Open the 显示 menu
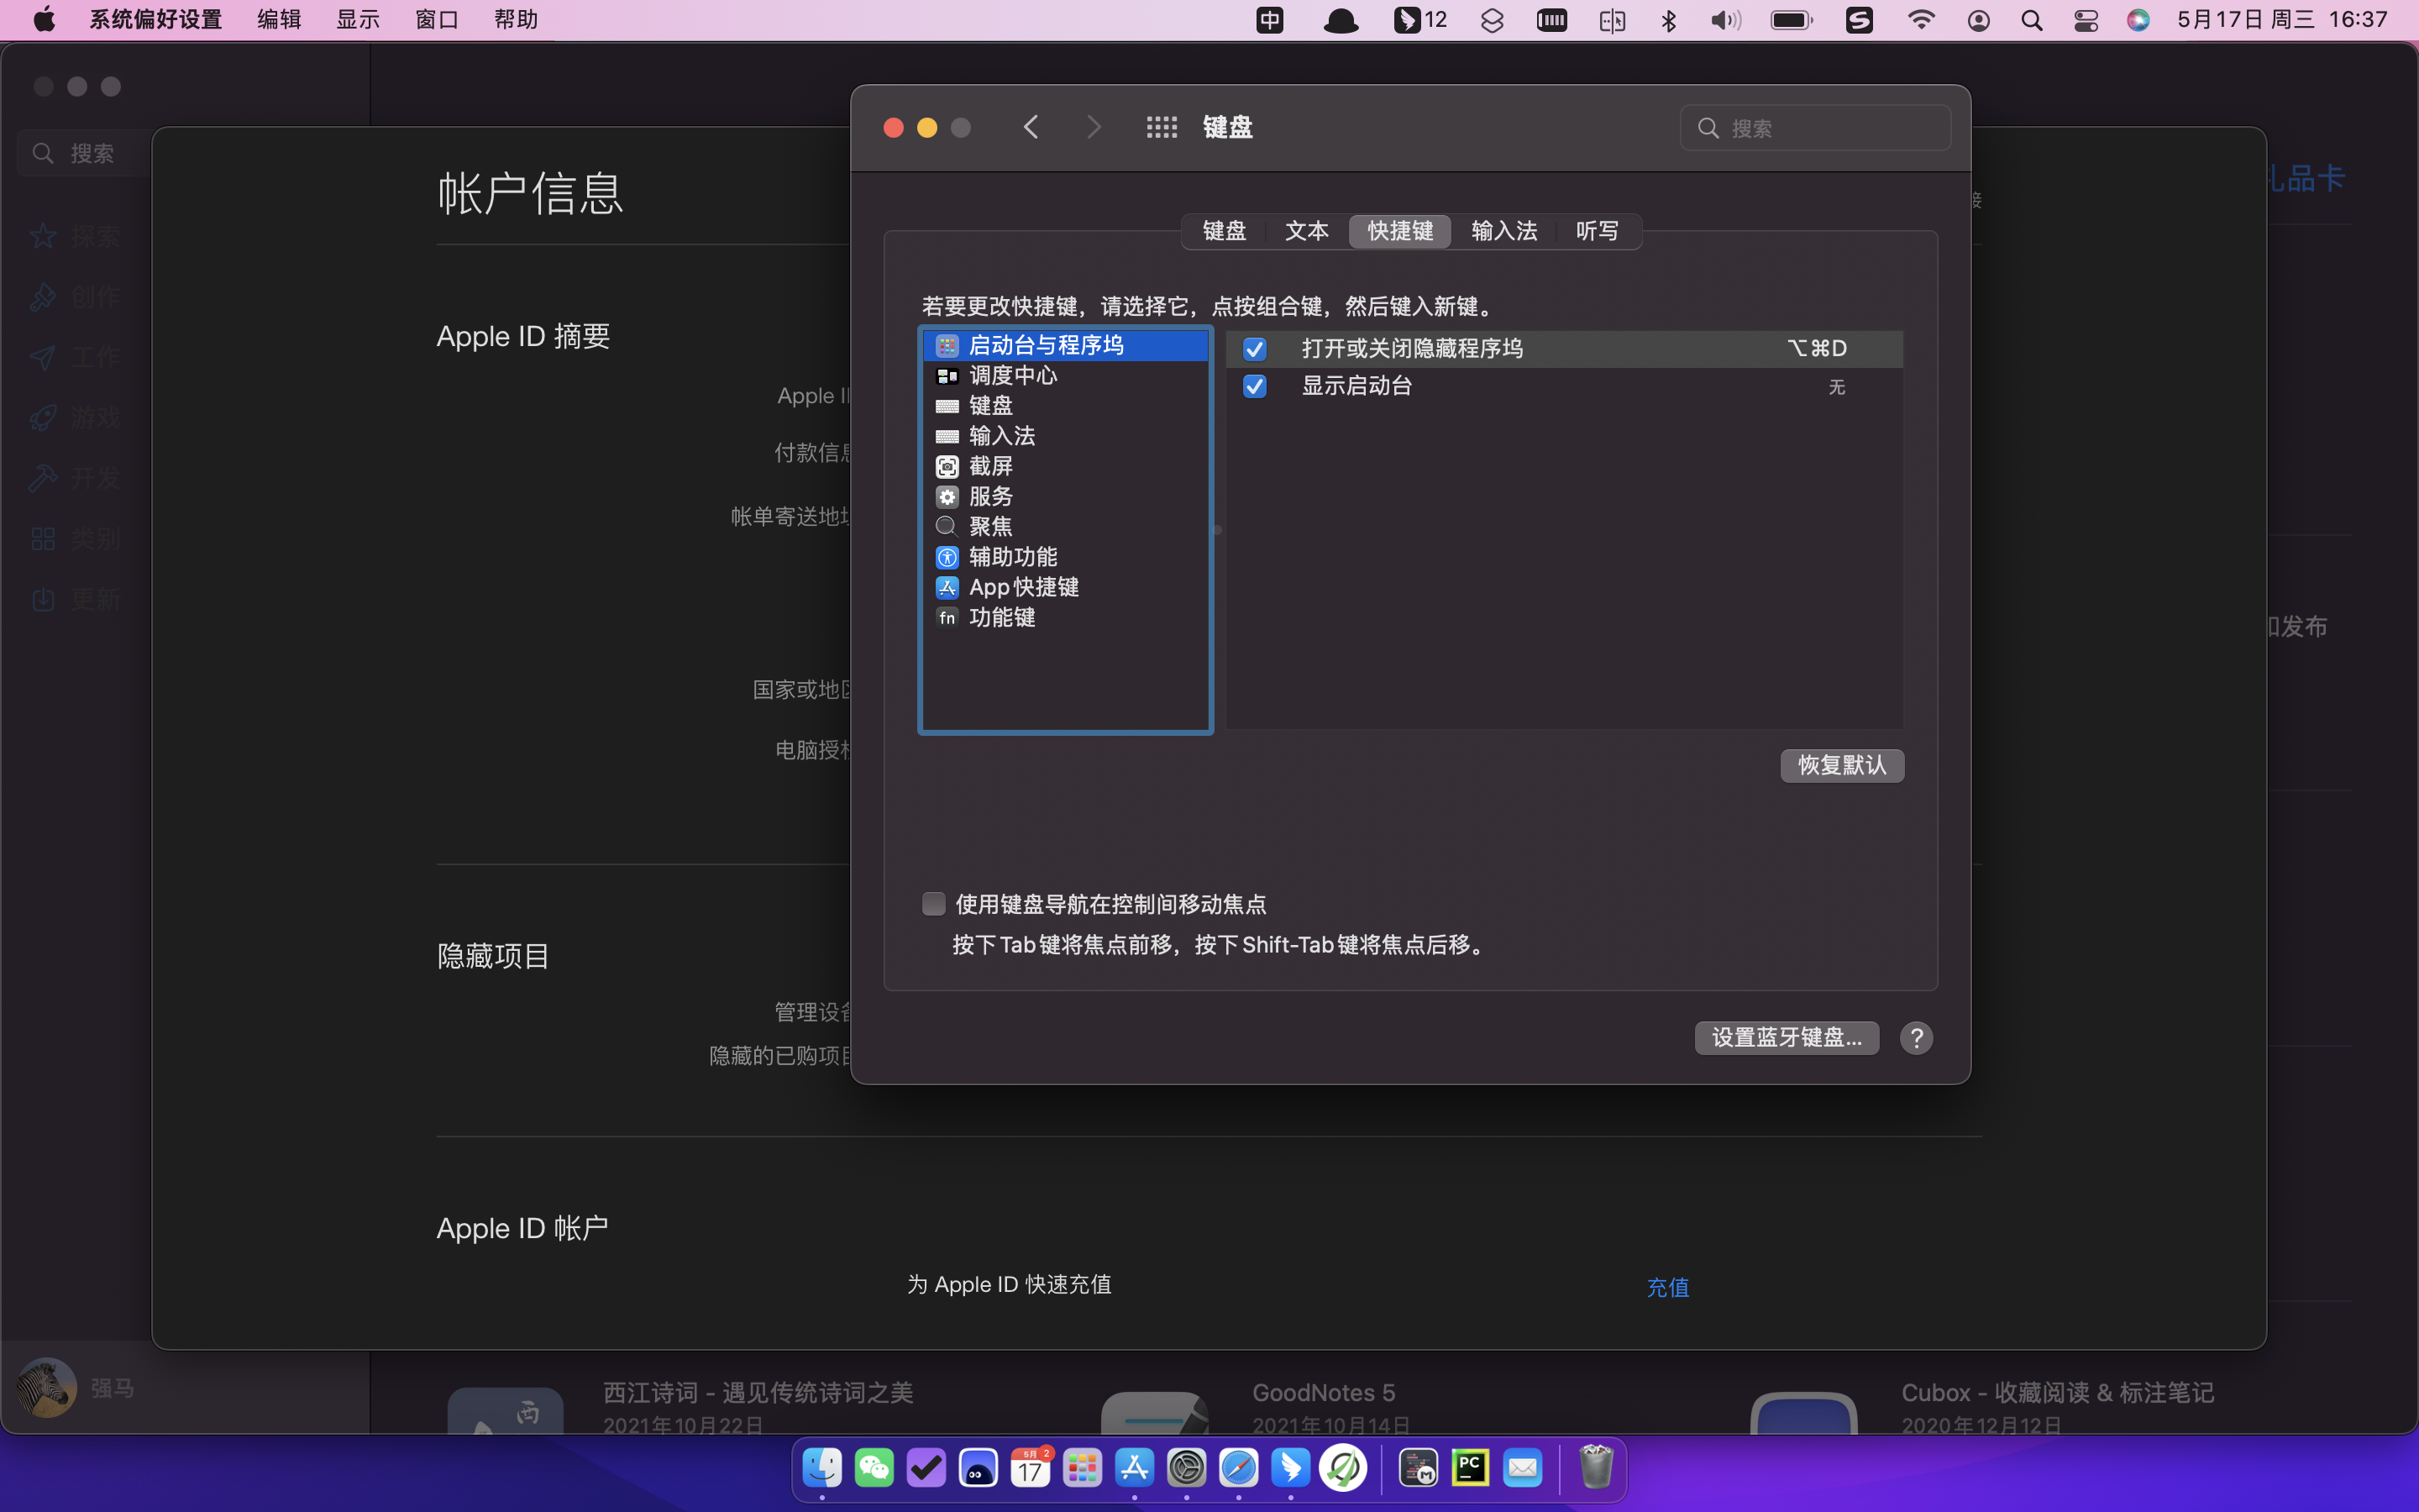 [x=358, y=20]
